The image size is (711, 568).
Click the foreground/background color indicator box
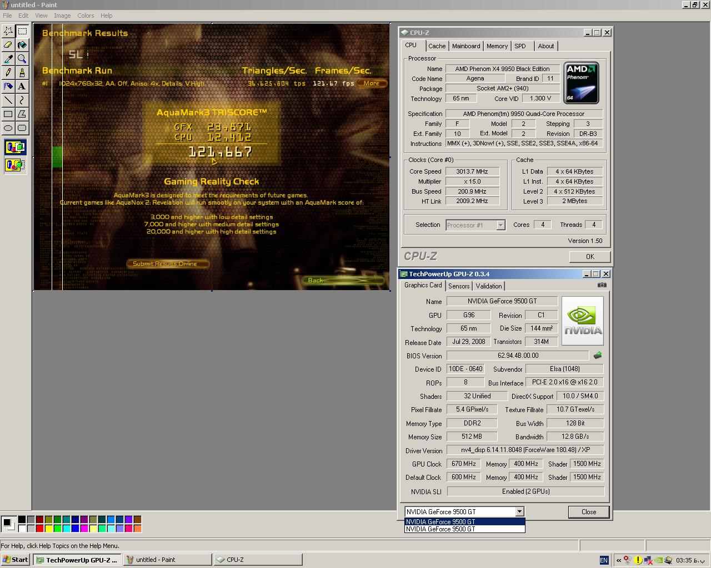(x=8, y=524)
